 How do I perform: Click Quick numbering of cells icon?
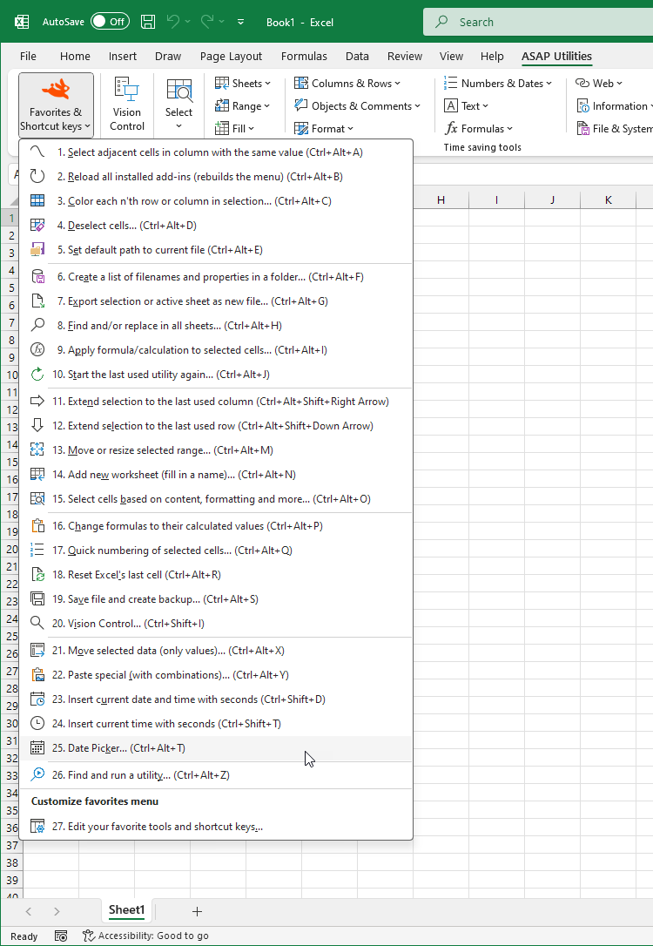coord(37,551)
